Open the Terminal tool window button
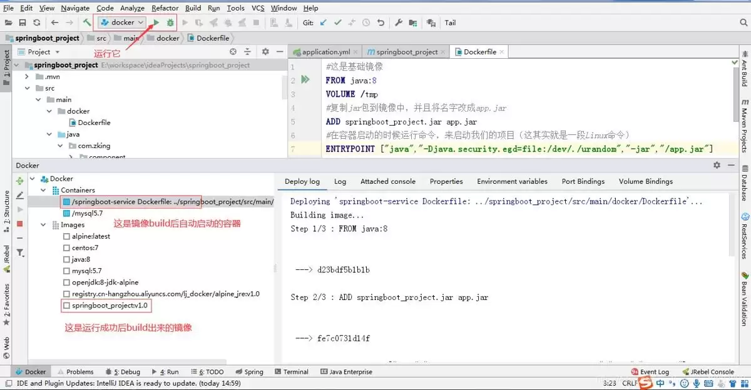 pyautogui.click(x=292, y=371)
